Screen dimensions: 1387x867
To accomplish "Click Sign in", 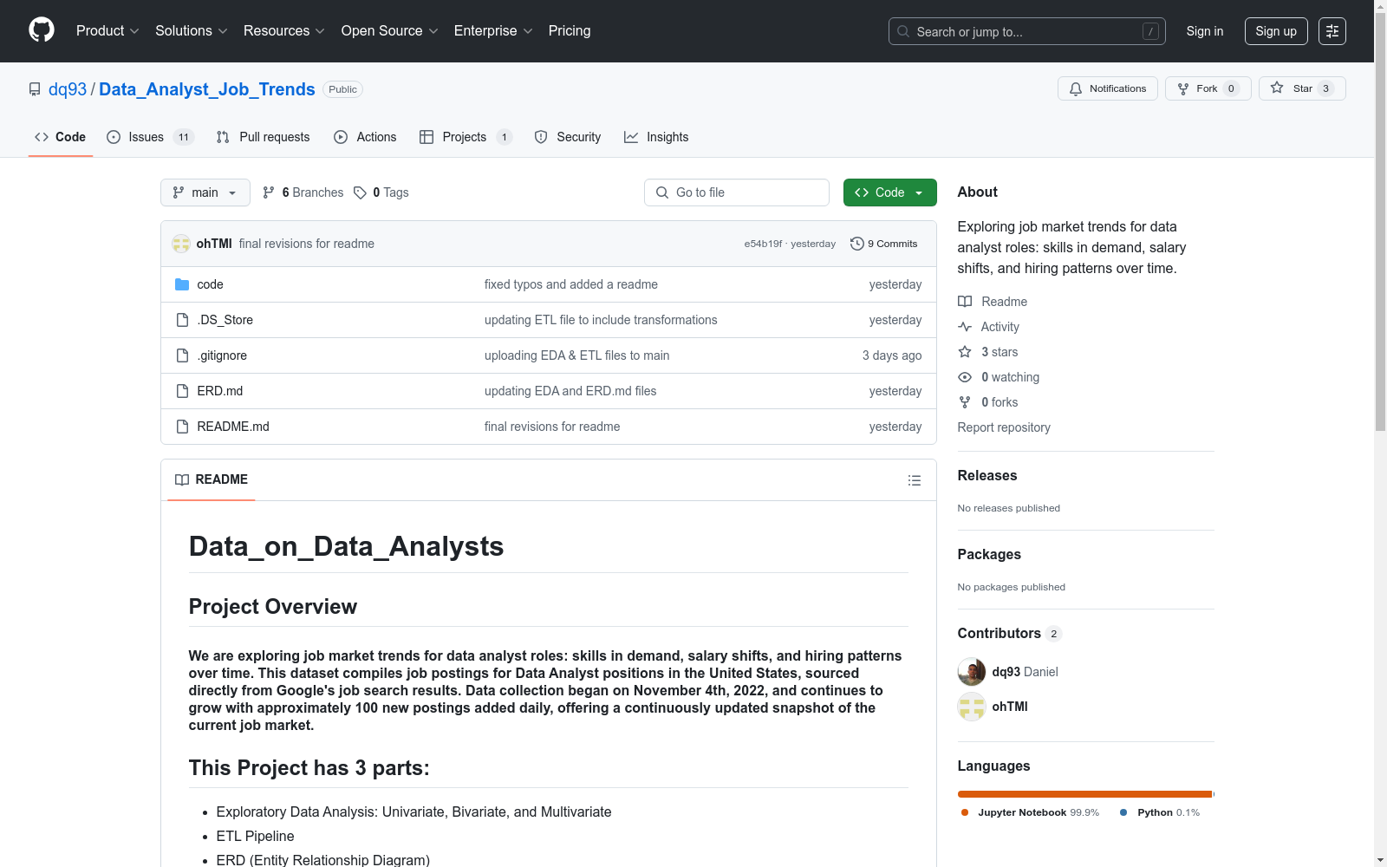I will 1205,31.
